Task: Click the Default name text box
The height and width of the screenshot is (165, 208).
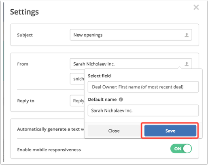Action: tap(143, 110)
